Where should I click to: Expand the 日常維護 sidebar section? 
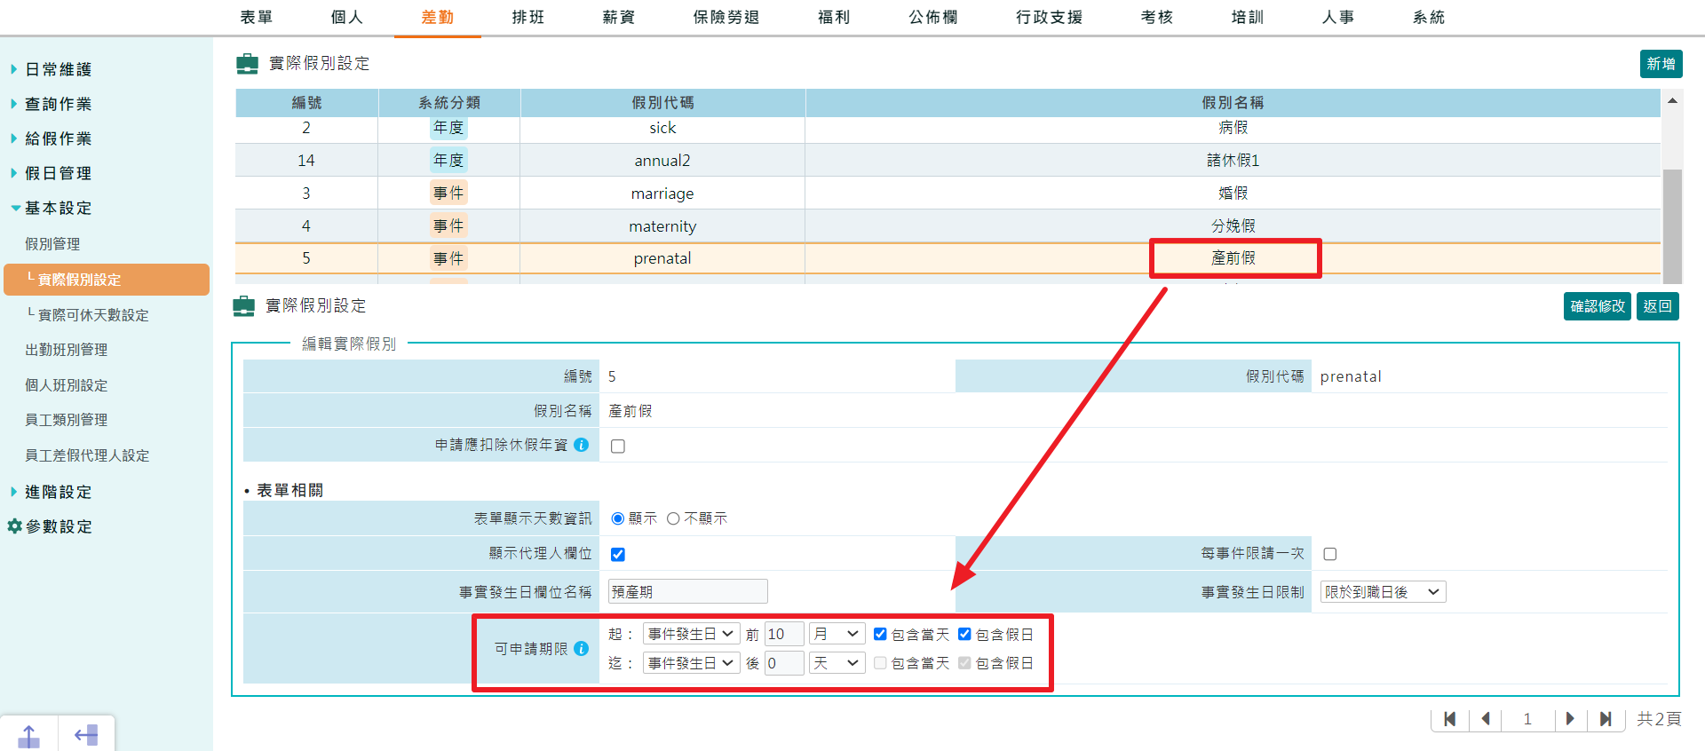58,69
